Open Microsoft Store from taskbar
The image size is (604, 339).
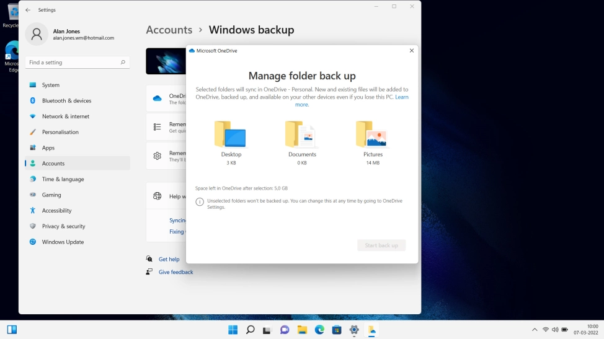point(337,330)
